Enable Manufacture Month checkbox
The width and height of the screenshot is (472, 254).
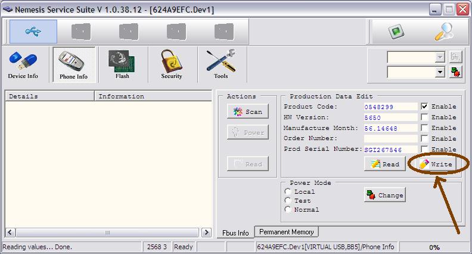(424, 128)
